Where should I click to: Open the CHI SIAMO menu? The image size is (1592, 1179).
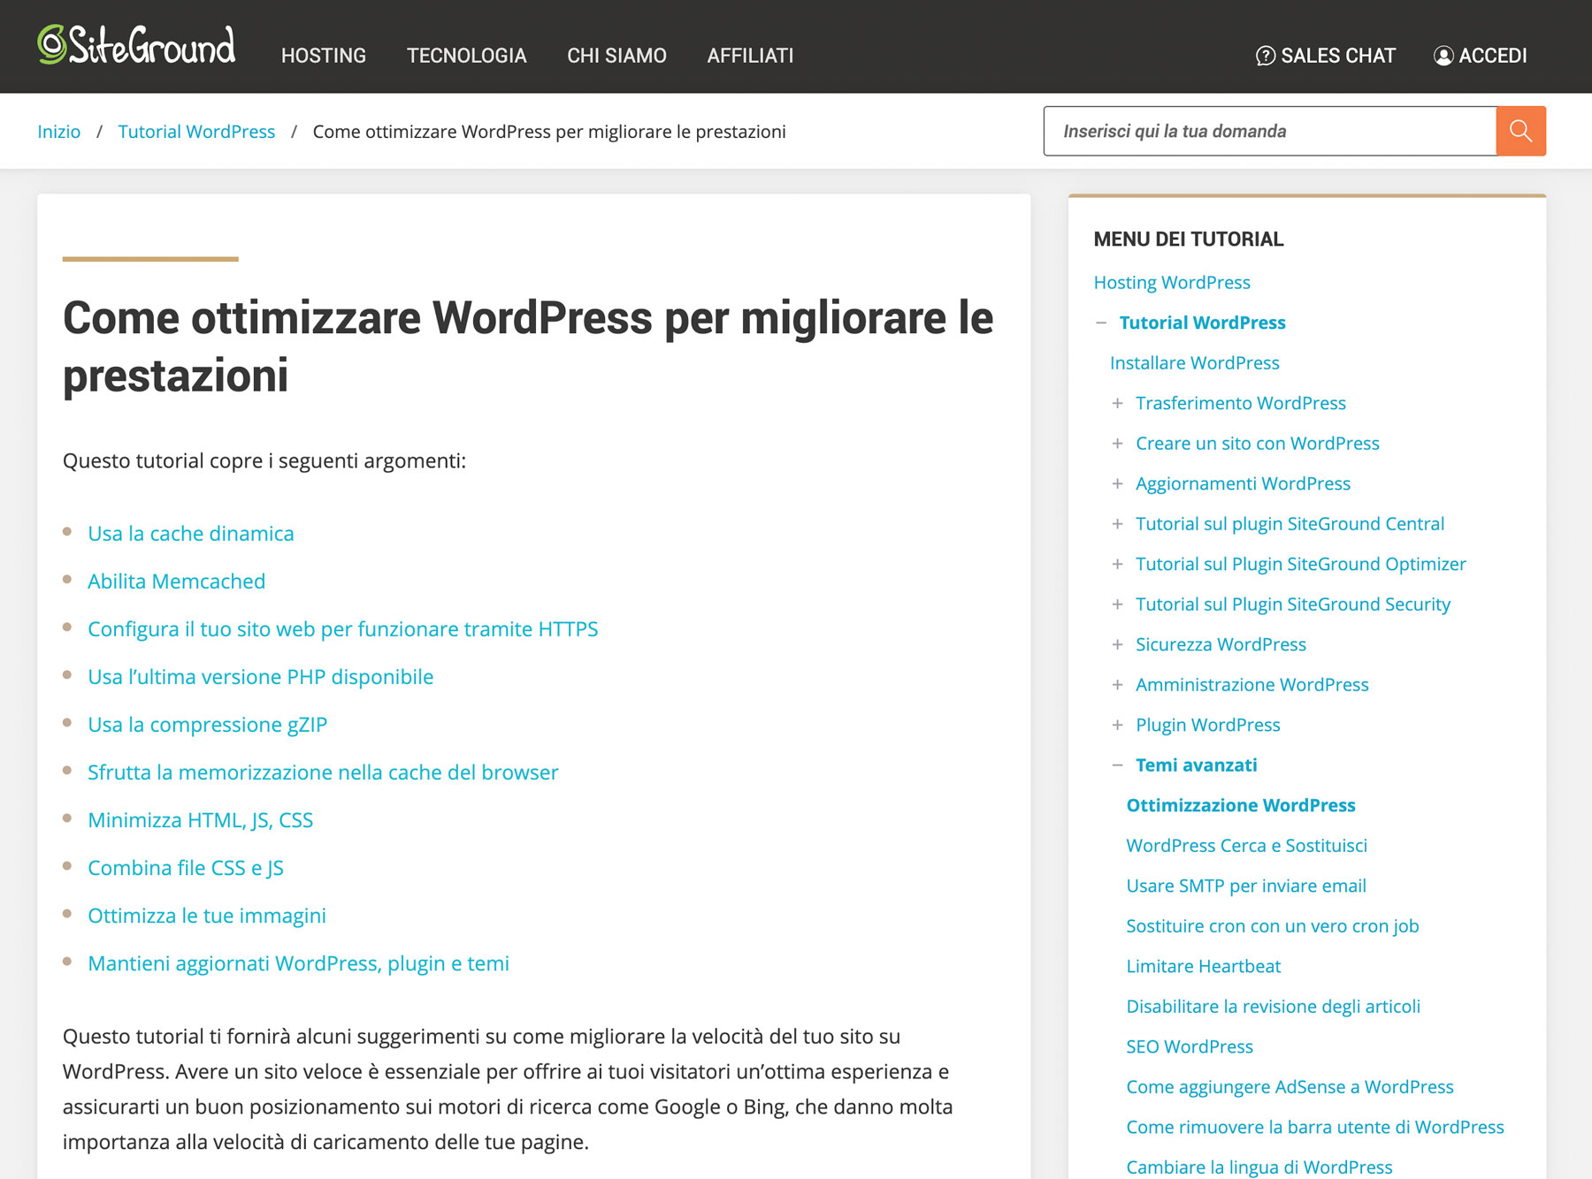(x=616, y=56)
